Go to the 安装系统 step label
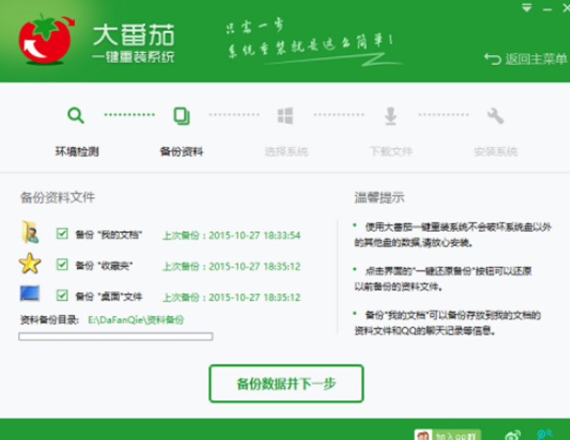The height and width of the screenshot is (440, 570). pyautogui.click(x=496, y=151)
